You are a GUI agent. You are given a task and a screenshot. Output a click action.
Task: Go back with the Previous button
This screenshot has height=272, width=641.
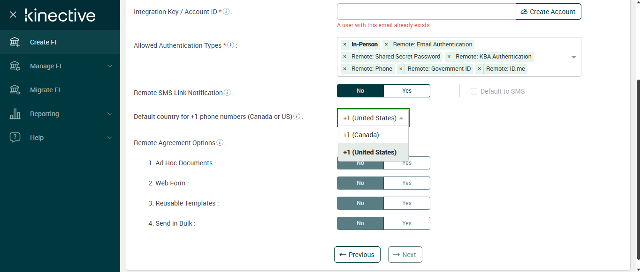click(357, 255)
